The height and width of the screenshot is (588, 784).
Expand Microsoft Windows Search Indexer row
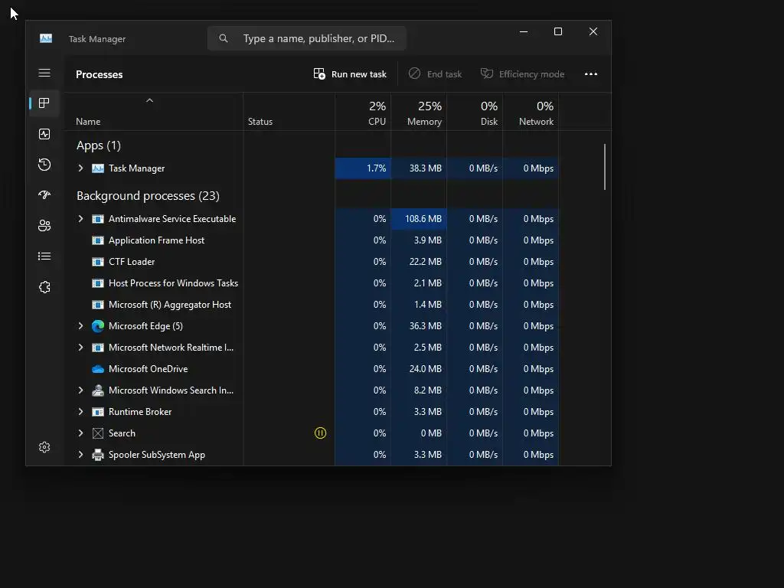80,390
